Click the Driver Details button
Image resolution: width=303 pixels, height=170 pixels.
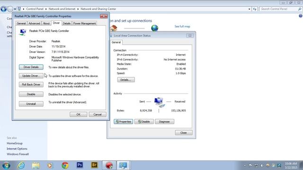coord(31,67)
